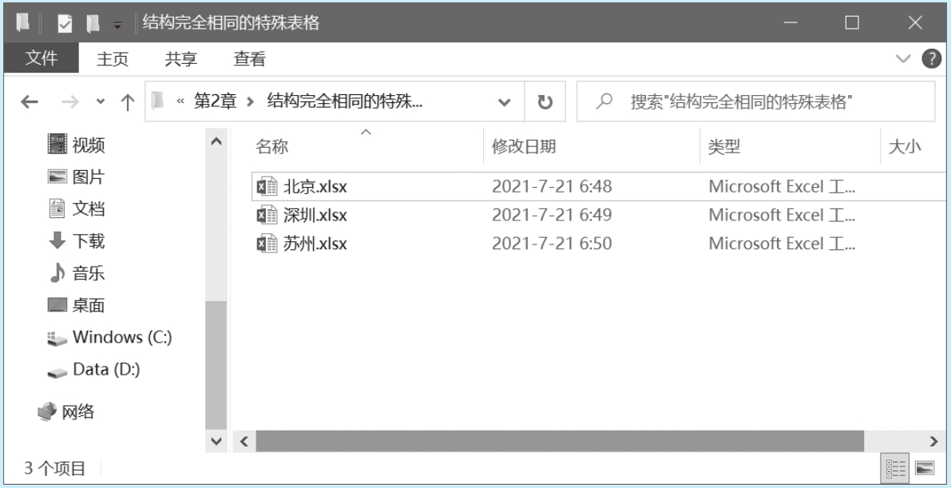Switch to details view in the status bar
This screenshot has width=951, height=488.
[x=896, y=468]
